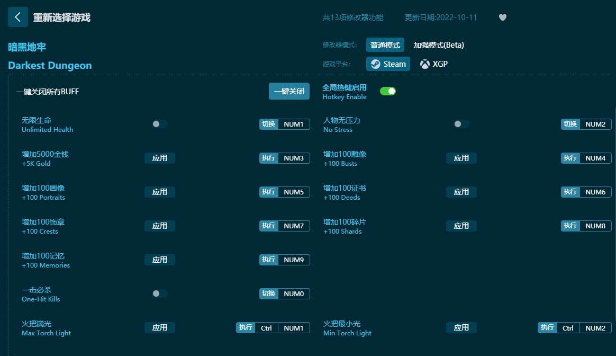The height and width of the screenshot is (356, 616).
Task: Click 切换 label for One-Hit Kills
Action: (269, 294)
